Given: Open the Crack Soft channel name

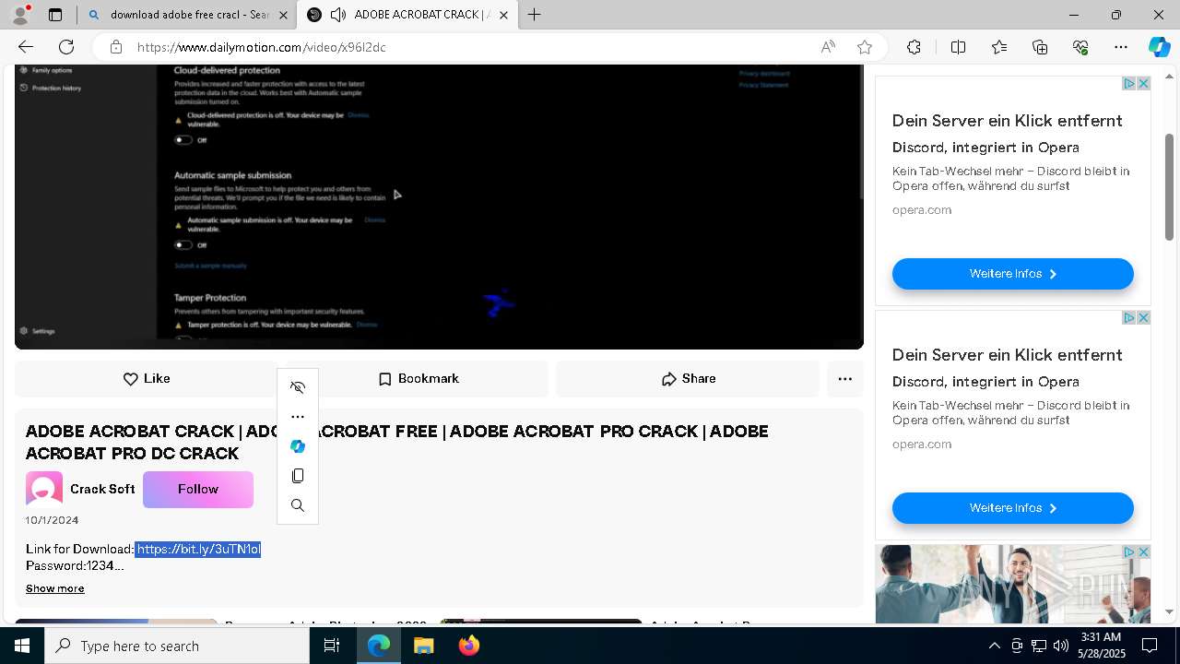Looking at the screenshot, I should click(102, 490).
